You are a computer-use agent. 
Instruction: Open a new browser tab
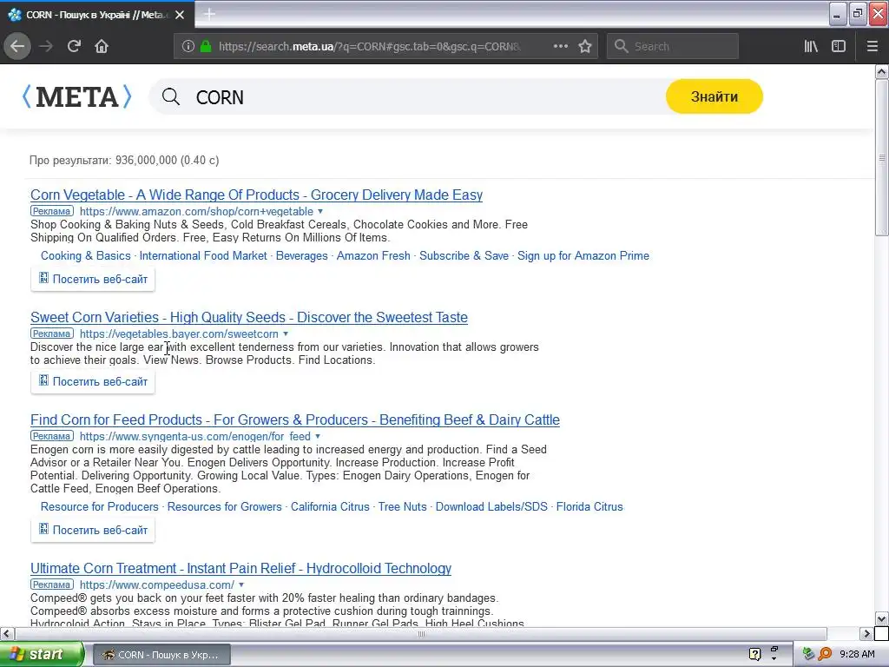[209, 14]
